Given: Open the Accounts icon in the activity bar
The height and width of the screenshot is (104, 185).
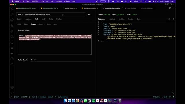Looking at the screenshot, I should tap(12, 87).
